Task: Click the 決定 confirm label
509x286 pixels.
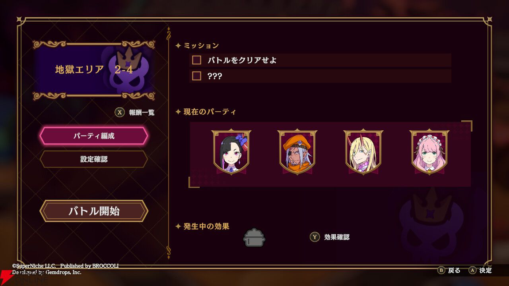Action: click(x=486, y=271)
